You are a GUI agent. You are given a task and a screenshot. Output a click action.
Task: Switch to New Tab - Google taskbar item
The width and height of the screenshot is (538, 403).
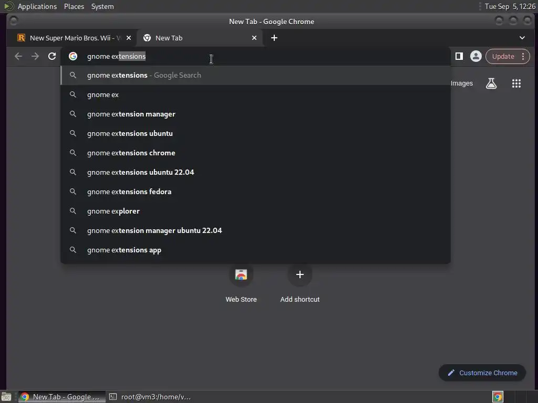(x=62, y=397)
